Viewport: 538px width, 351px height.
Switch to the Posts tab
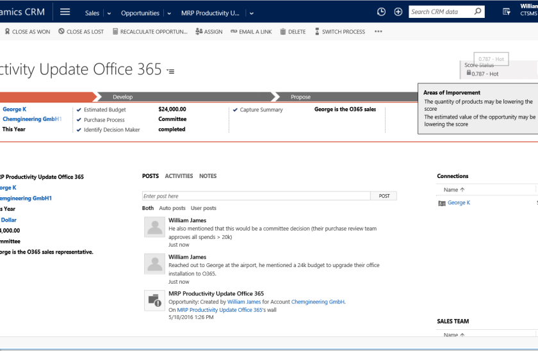151,176
